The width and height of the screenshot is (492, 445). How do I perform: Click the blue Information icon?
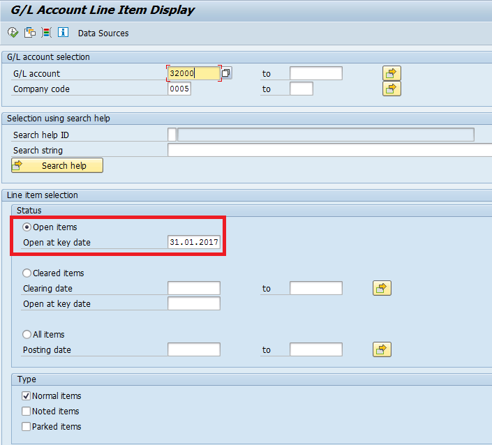(63, 32)
